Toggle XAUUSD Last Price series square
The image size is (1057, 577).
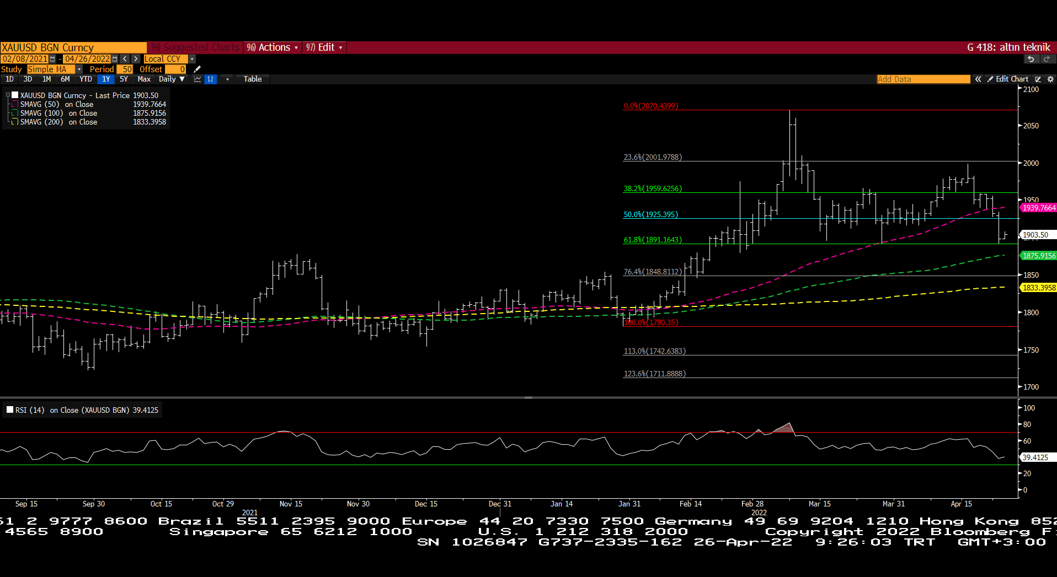tap(15, 95)
